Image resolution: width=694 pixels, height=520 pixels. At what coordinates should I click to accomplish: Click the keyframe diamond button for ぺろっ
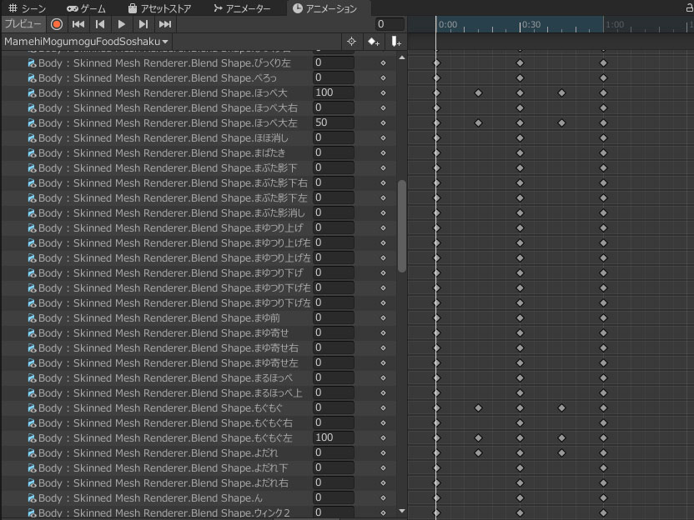click(x=384, y=77)
